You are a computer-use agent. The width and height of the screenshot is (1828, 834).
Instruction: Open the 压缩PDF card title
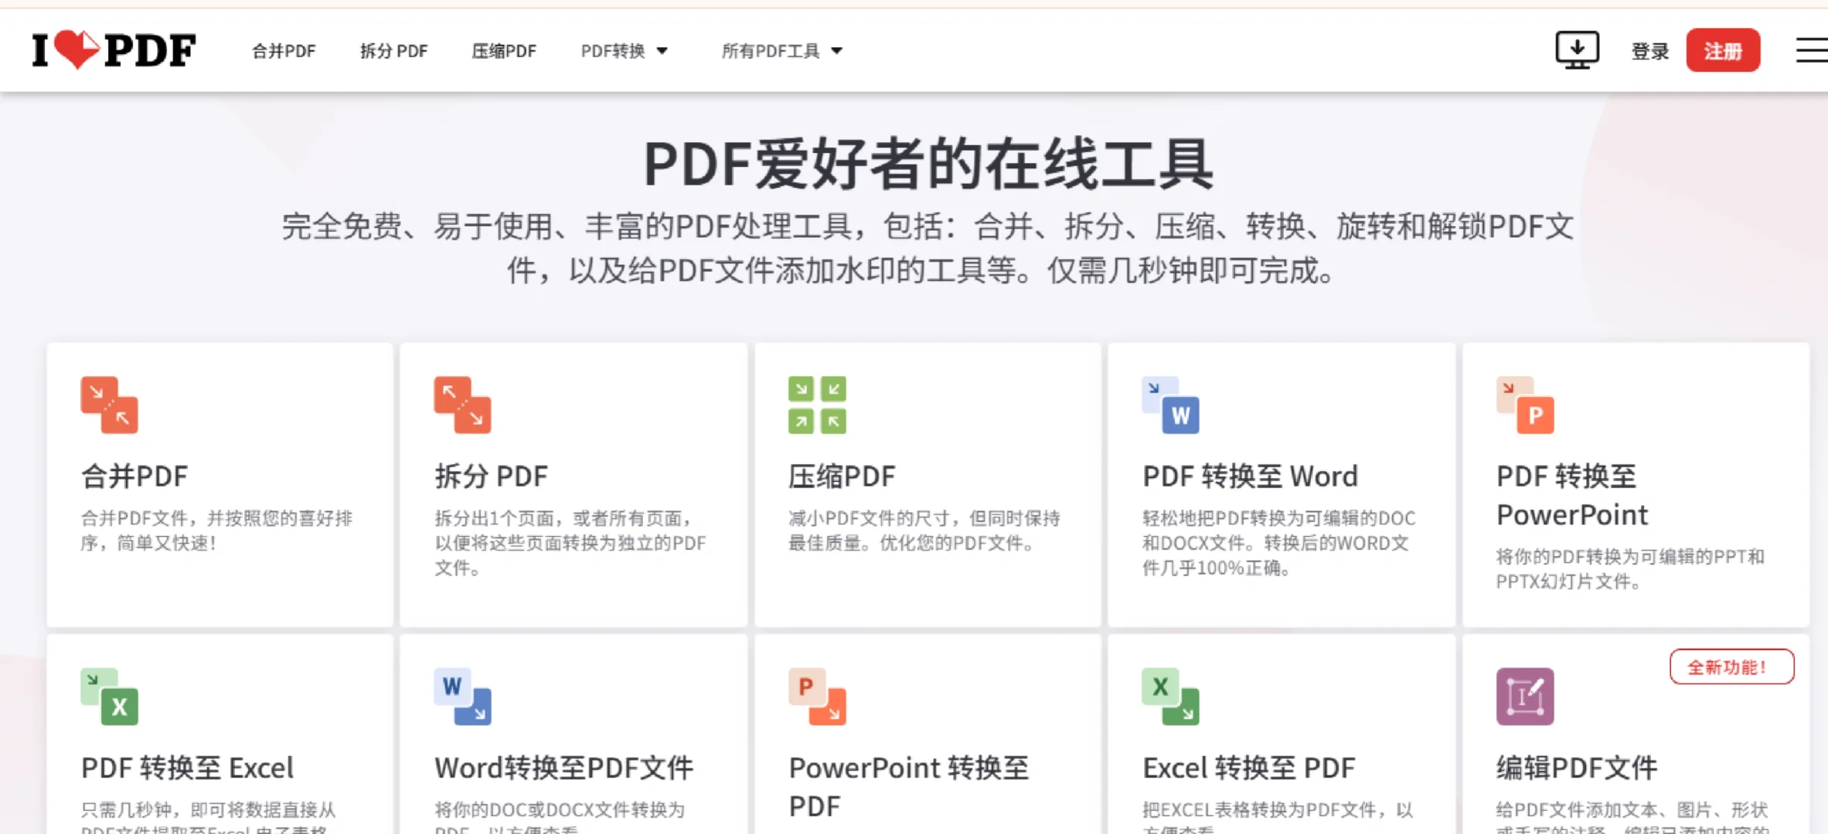[842, 476]
